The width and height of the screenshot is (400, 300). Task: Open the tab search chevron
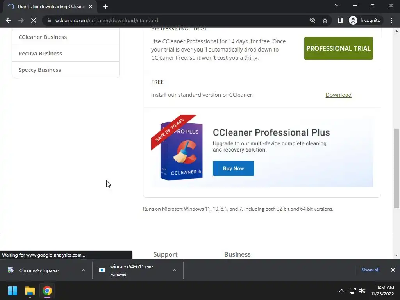click(337, 5)
